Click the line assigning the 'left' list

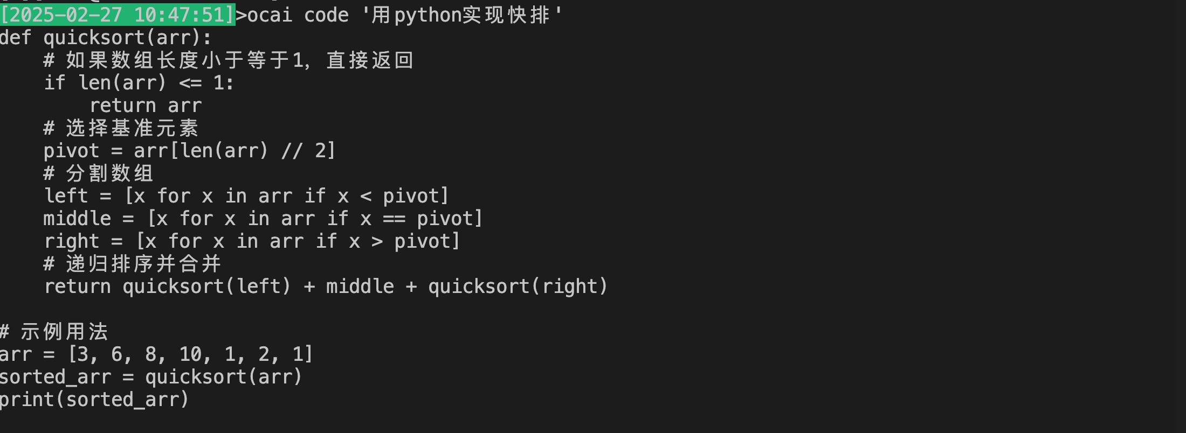[246, 196]
